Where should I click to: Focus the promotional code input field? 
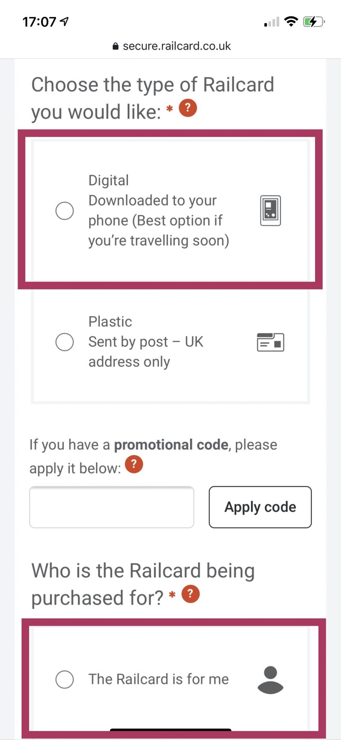tap(112, 507)
